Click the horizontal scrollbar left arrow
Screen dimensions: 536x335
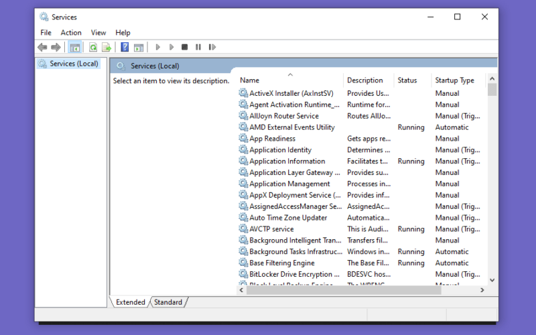(x=241, y=290)
